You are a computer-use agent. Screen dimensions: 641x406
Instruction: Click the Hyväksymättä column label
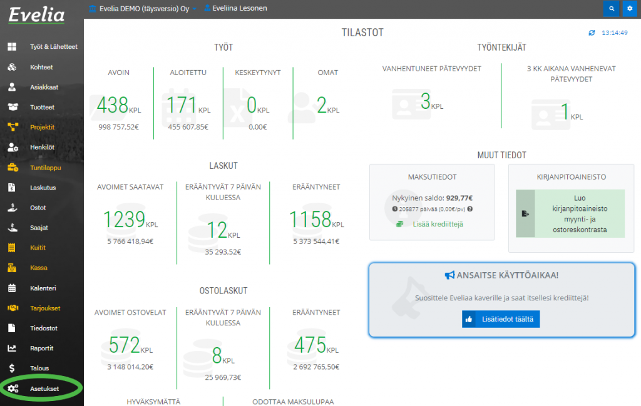point(153,402)
